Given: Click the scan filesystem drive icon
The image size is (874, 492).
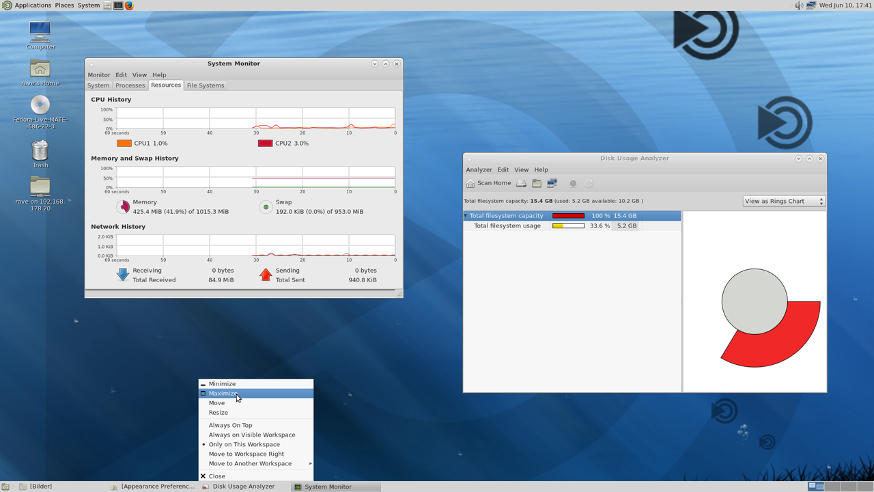Looking at the screenshot, I should tap(521, 183).
